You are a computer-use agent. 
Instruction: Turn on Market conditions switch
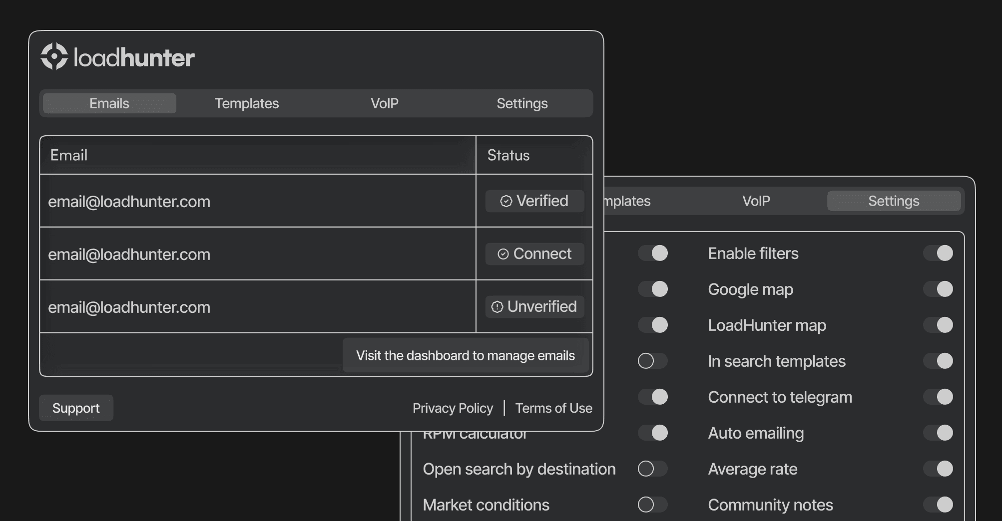tap(652, 505)
